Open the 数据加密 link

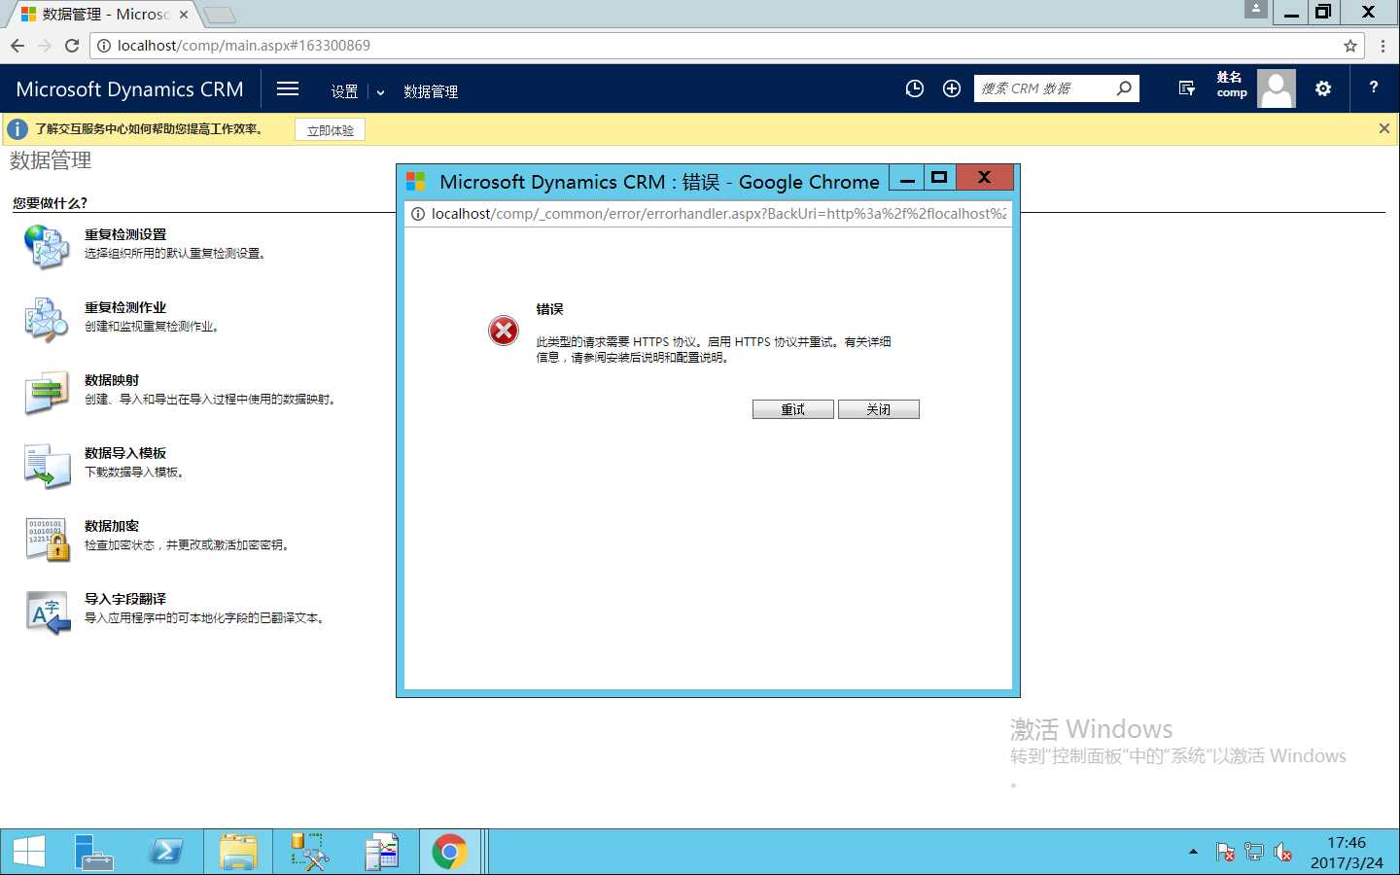click(112, 526)
